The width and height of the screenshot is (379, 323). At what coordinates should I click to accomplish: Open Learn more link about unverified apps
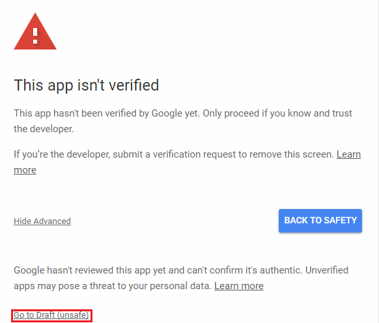point(239,286)
